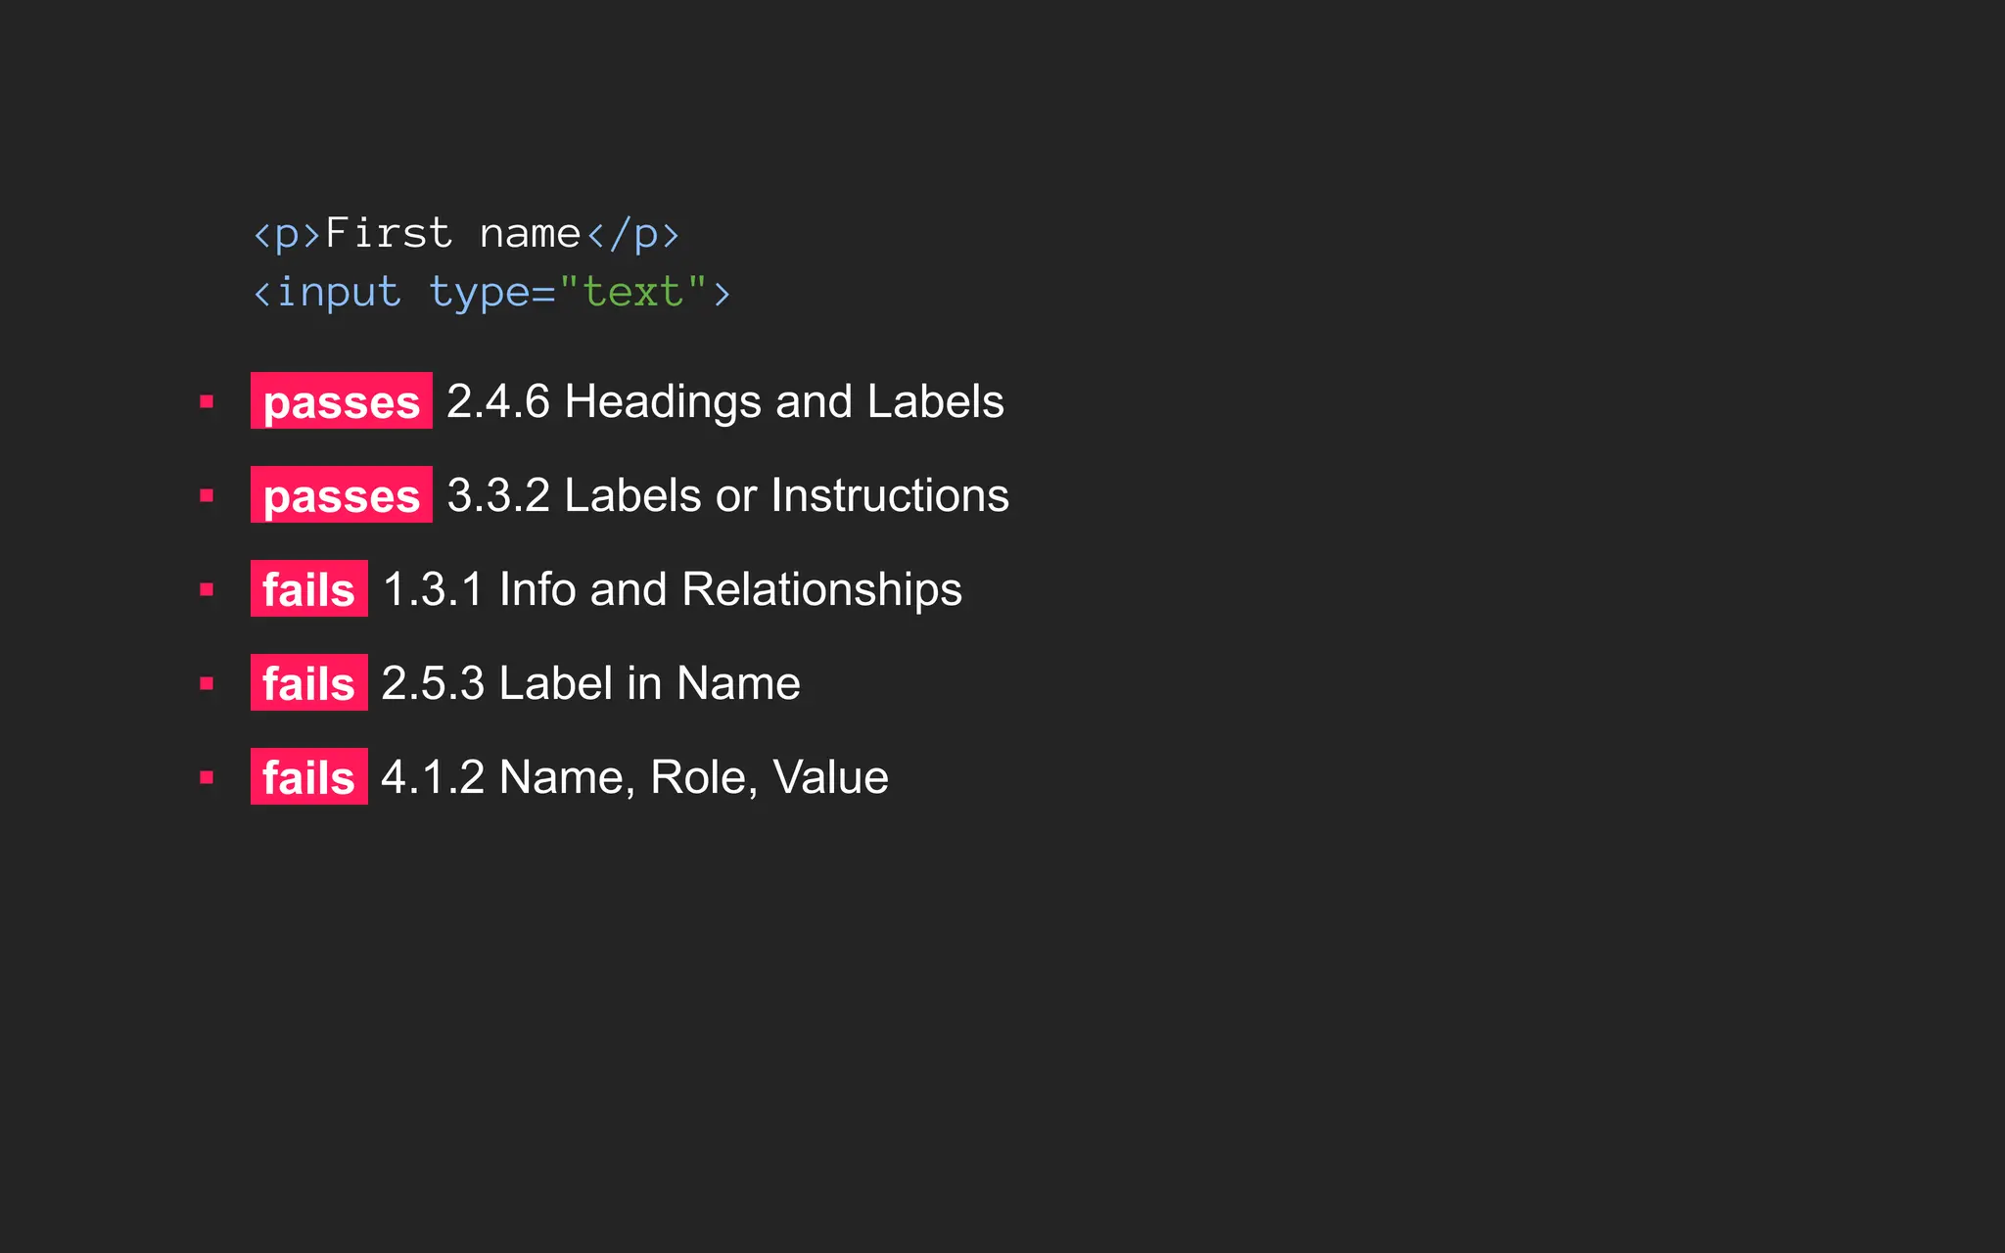Click the bullet marker beside 3.3.2 Labels or Instructions
Viewport: 2005px width, 1253px height.
[207, 495]
